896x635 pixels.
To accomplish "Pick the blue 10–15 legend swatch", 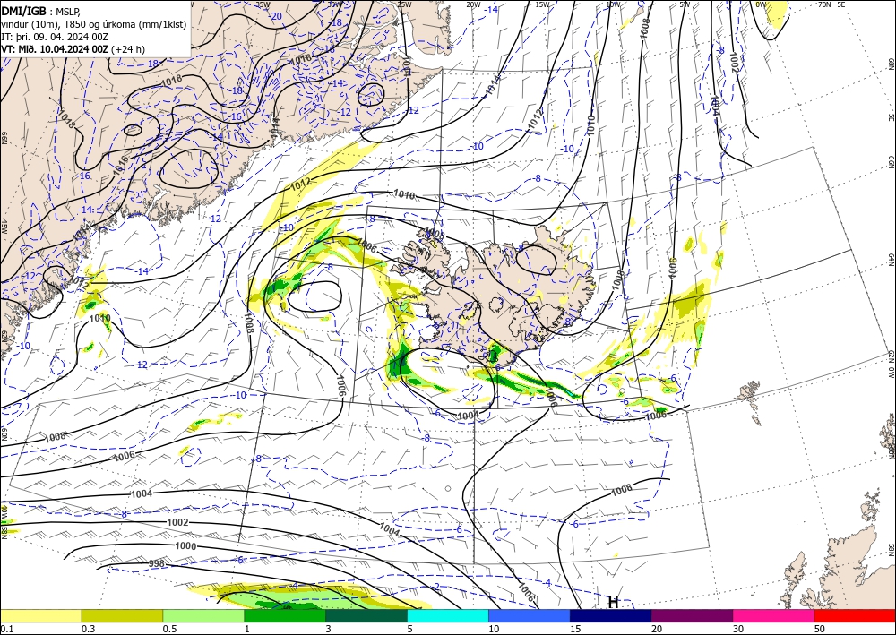I will point(530,615).
